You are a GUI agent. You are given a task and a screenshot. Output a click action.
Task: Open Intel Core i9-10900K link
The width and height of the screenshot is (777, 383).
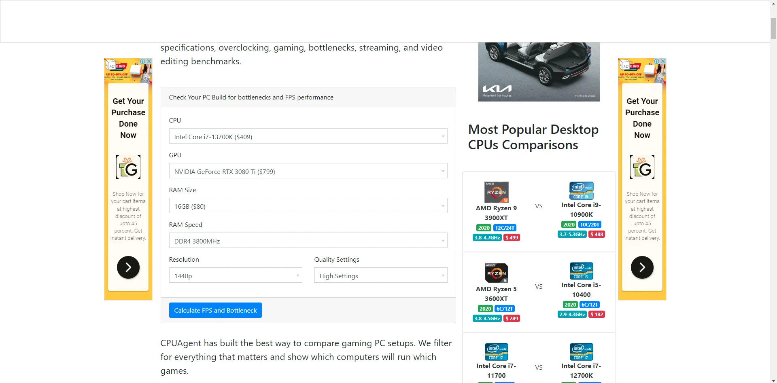tap(581, 209)
